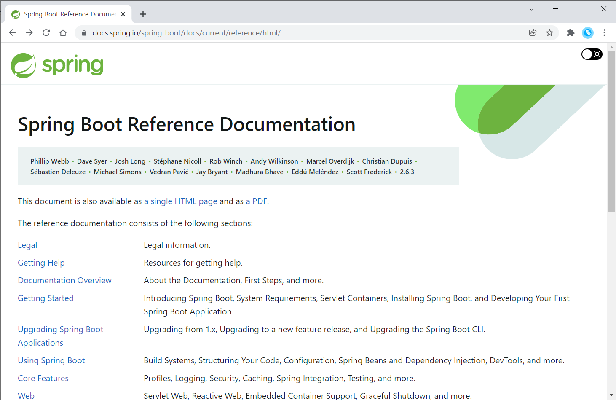Open the Chrome profile avatar
Image resolution: width=616 pixels, height=400 pixels.
pos(587,33)
